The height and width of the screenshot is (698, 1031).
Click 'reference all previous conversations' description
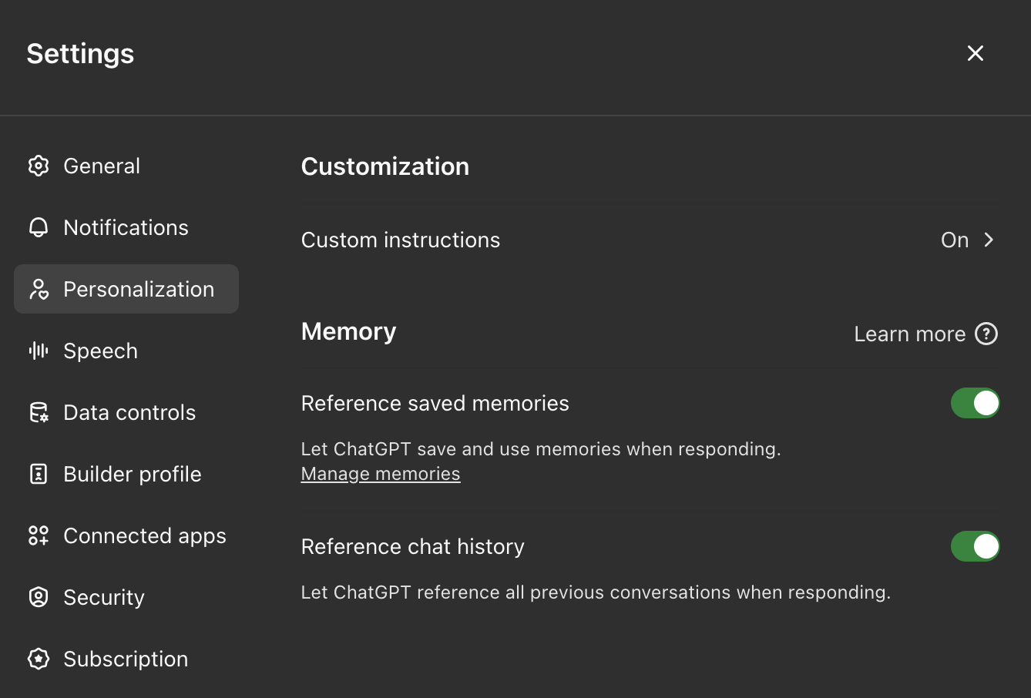596,592
